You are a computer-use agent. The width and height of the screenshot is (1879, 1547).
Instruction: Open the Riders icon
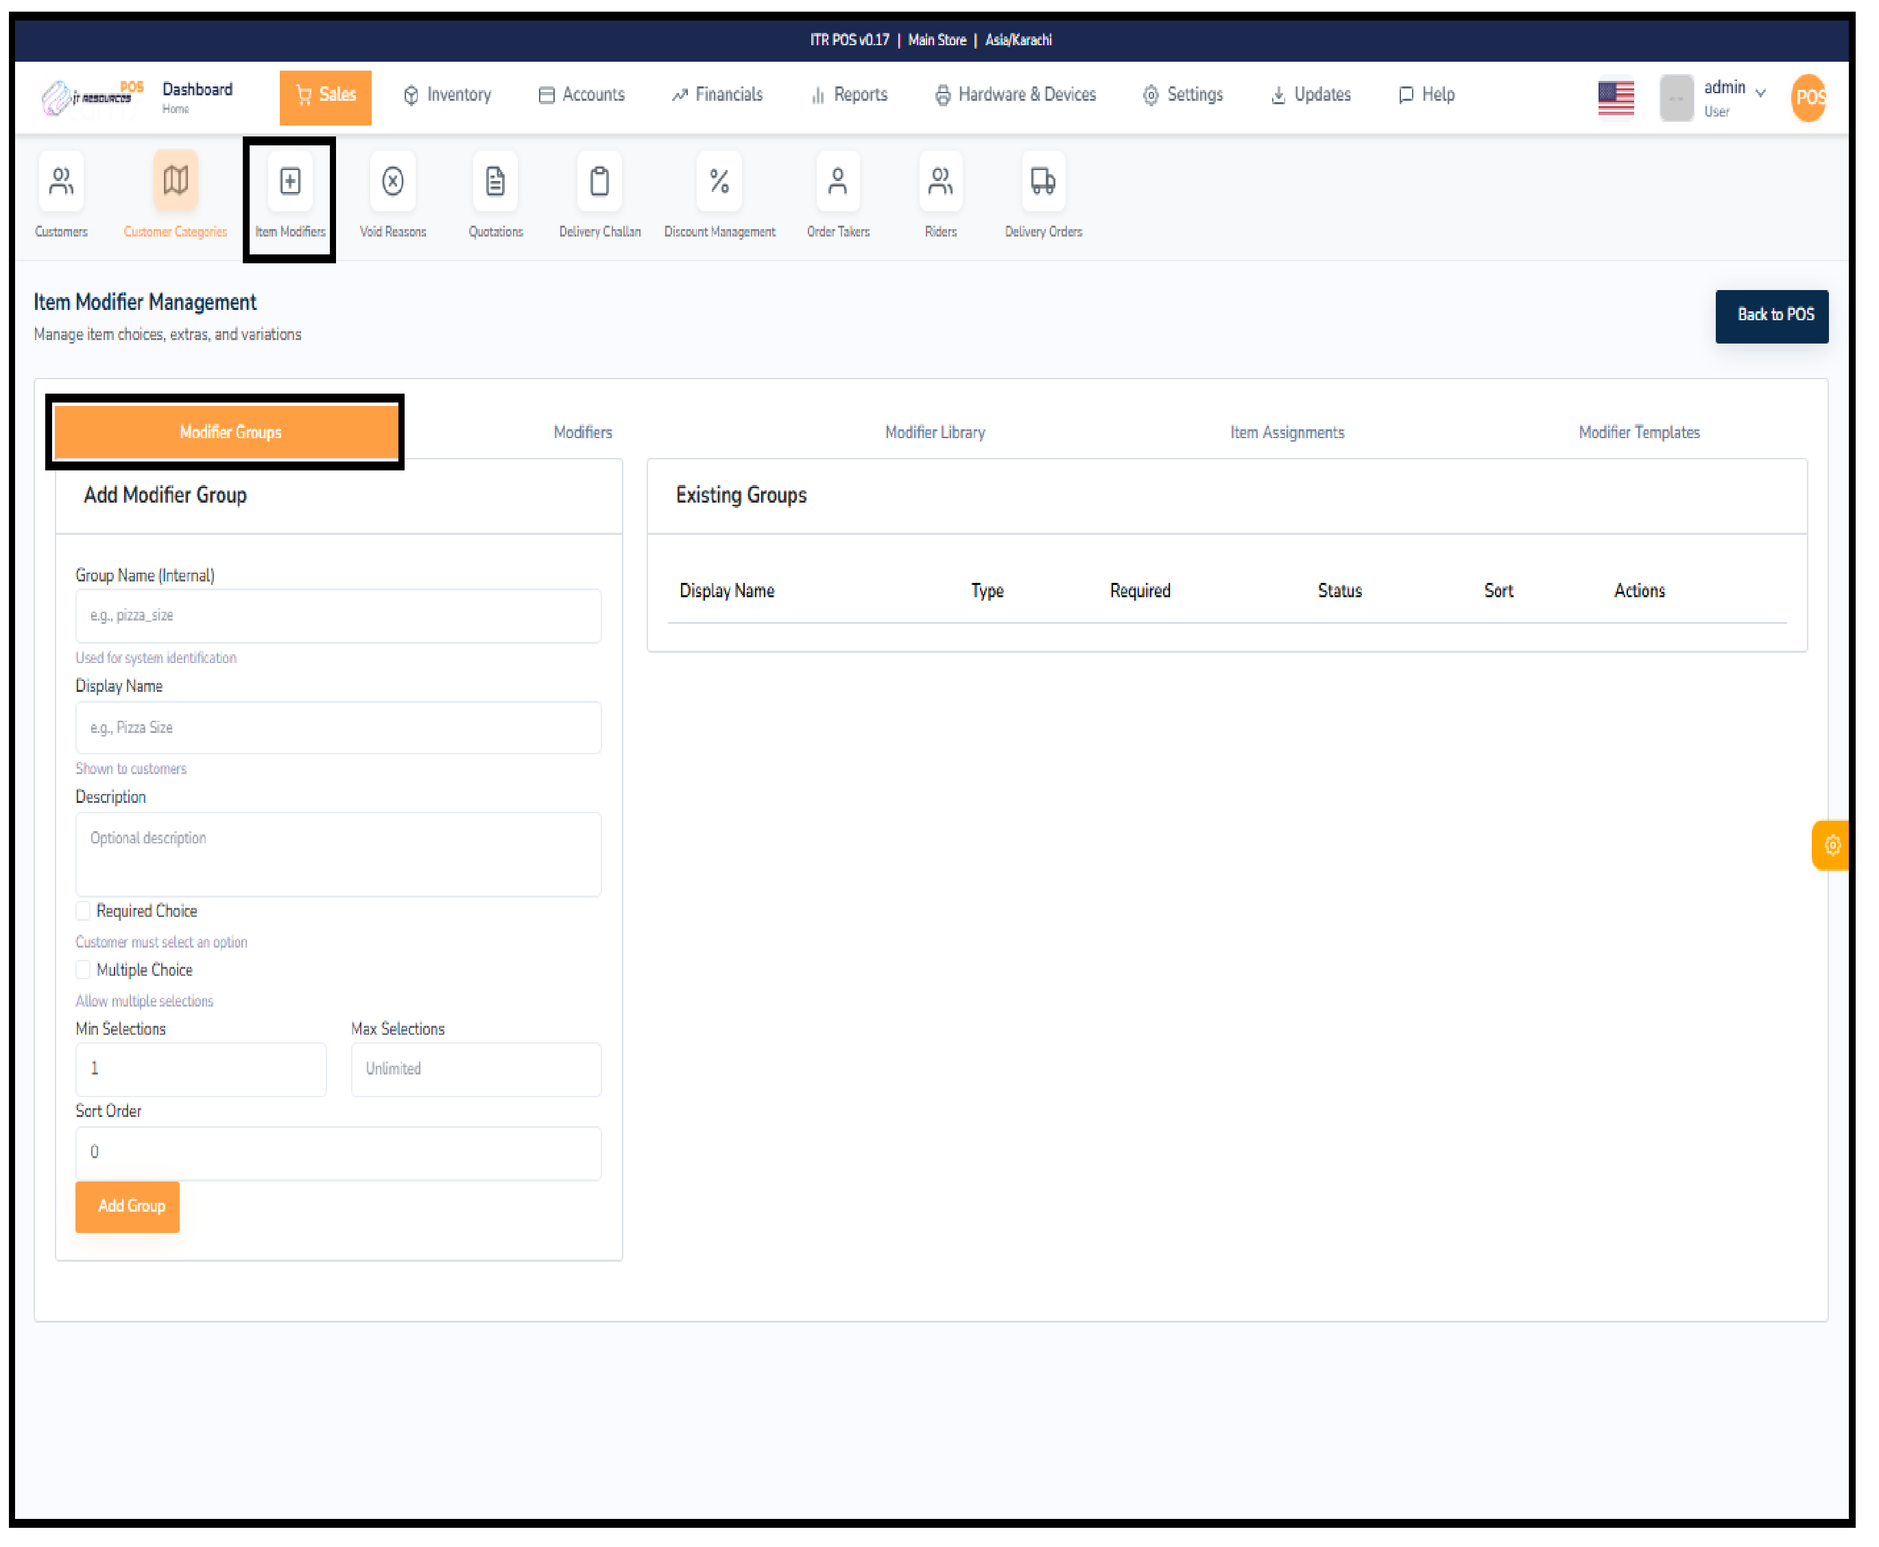click(940, 182)
